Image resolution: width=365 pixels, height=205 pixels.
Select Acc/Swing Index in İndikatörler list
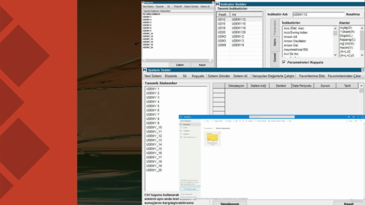tap(295, 32)
